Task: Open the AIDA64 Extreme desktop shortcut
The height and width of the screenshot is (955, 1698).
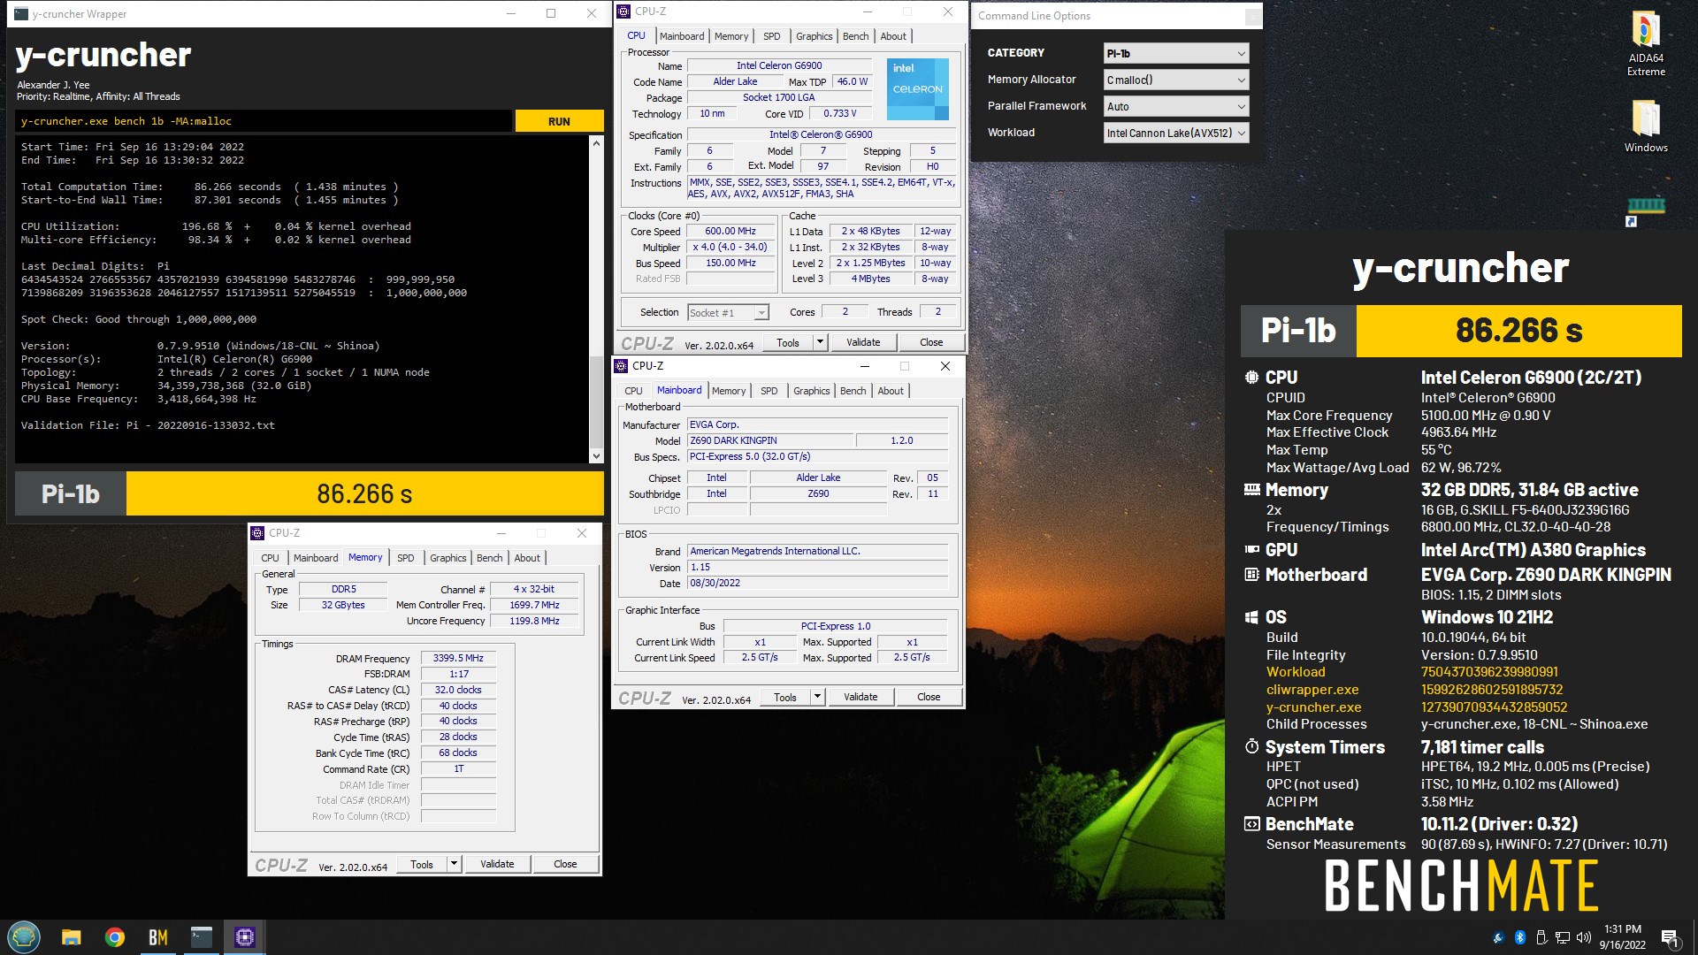Action: pyautogui.click(x=1645, y=44)
